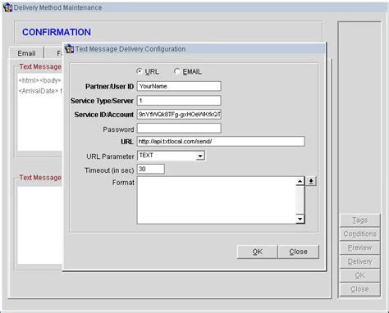The height and width of the screenshot is (313, 389).
Task: Click the download arrow icon beside Format
Action: [x=311, y=181]
